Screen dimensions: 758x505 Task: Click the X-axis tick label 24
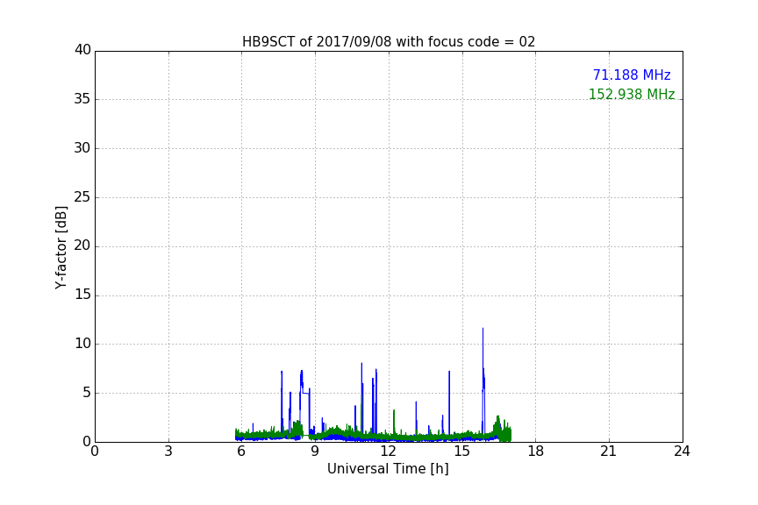[x=682, y=452]
